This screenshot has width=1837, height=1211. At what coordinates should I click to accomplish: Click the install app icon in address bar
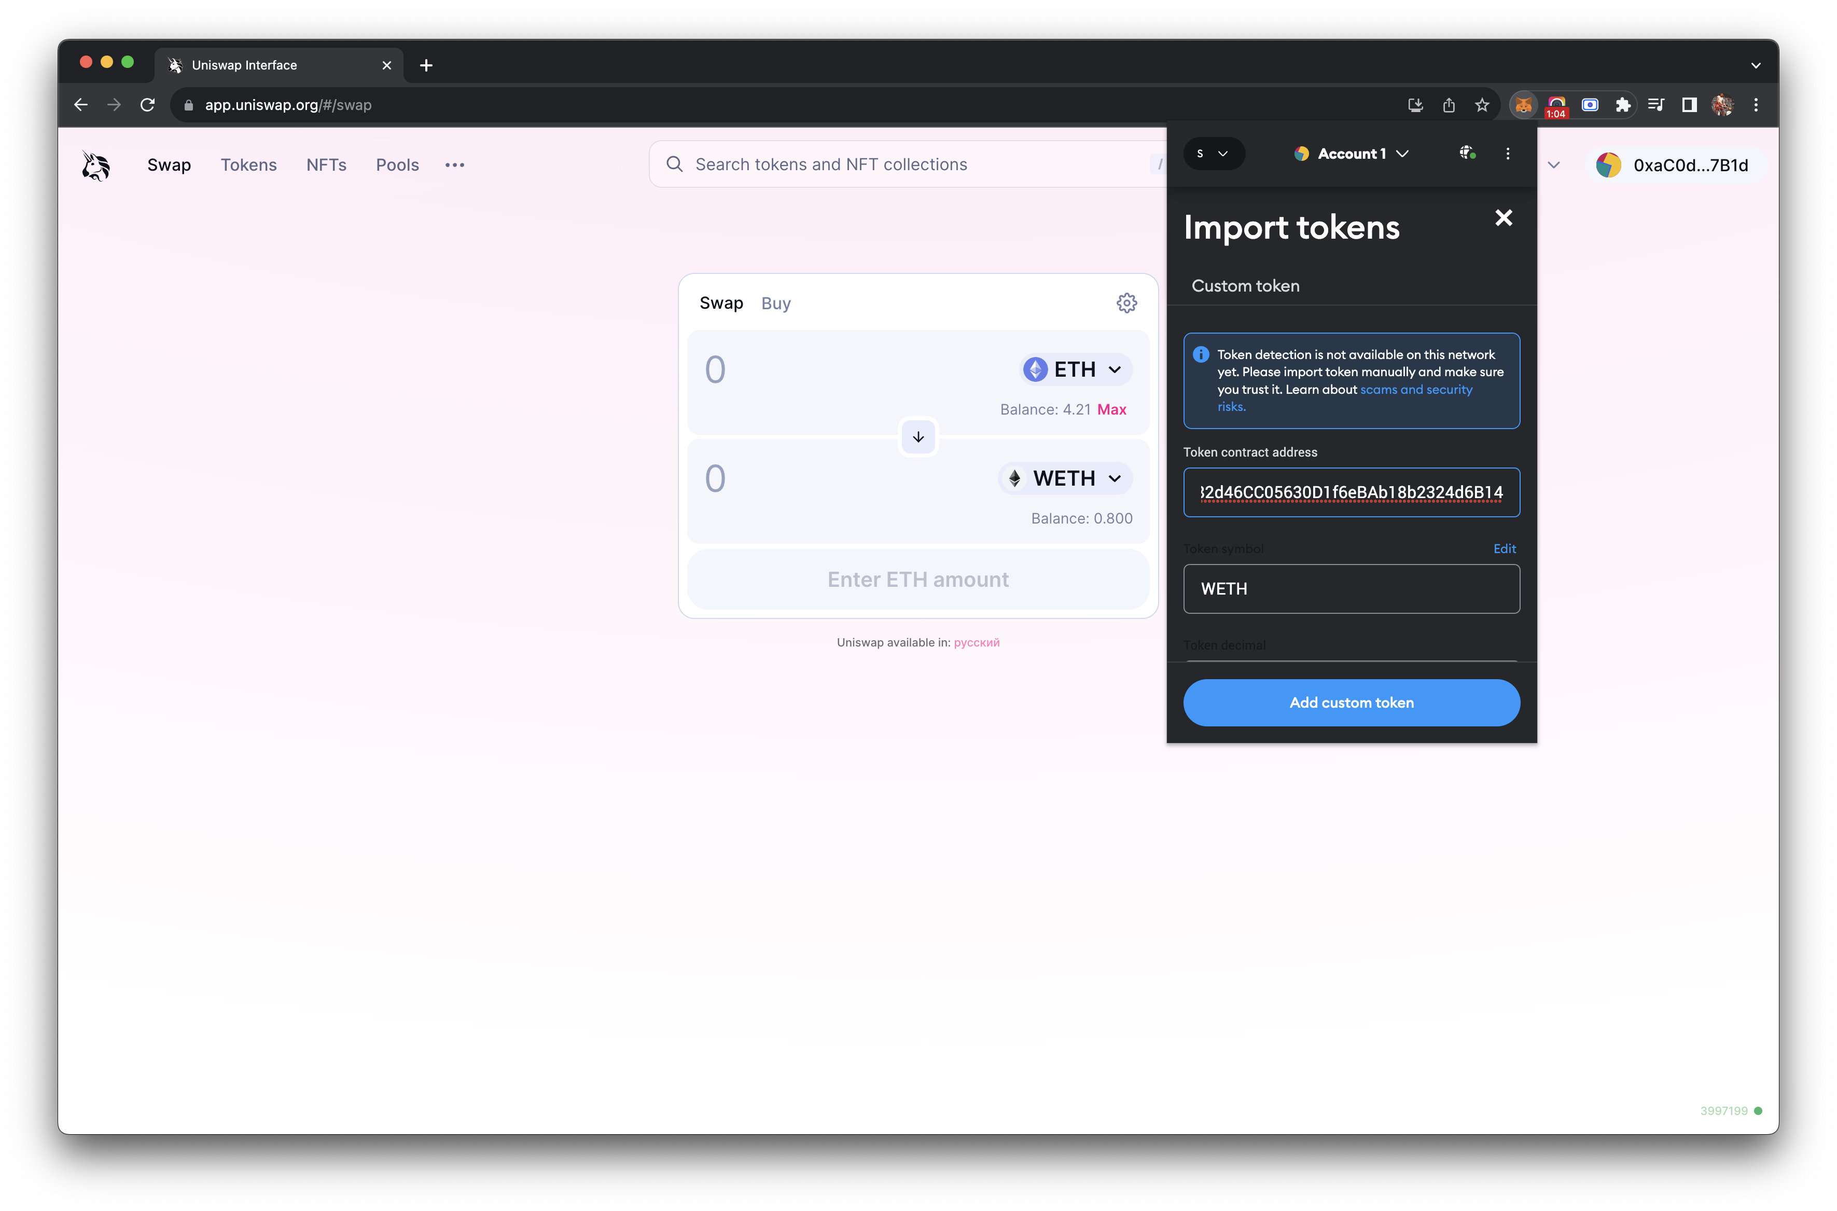pos(1415,105)
